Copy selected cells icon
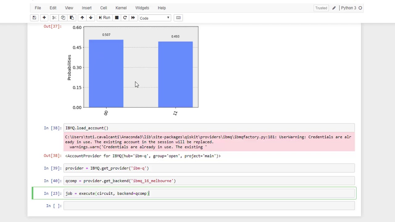The image size is (395, 222). (63, 18)
